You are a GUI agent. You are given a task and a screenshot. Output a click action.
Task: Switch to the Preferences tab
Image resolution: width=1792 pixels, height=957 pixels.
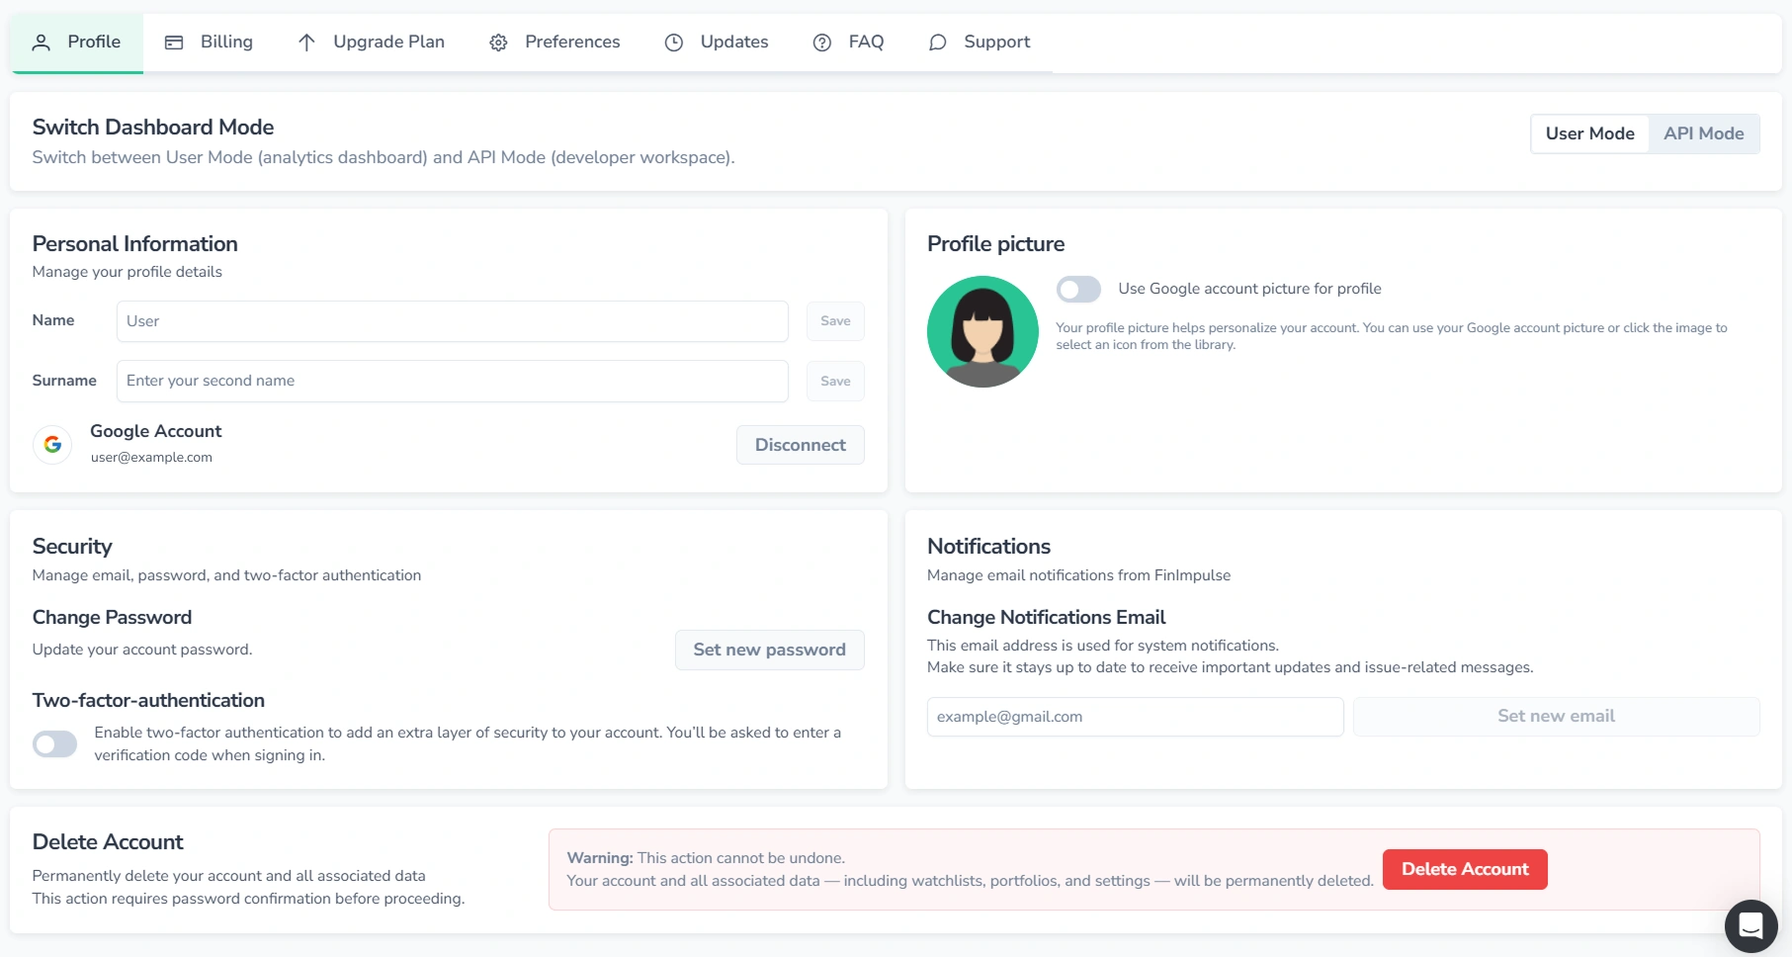(555, 42)
